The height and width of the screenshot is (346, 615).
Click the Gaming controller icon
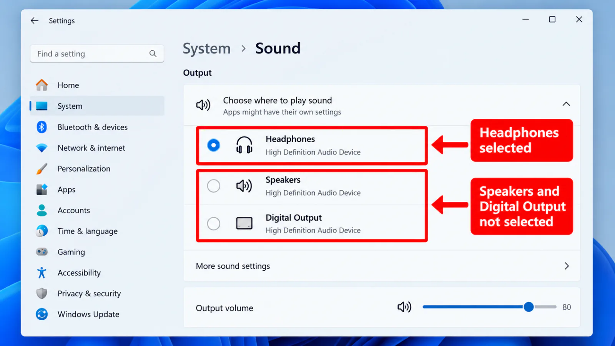(x=42, y=252)
